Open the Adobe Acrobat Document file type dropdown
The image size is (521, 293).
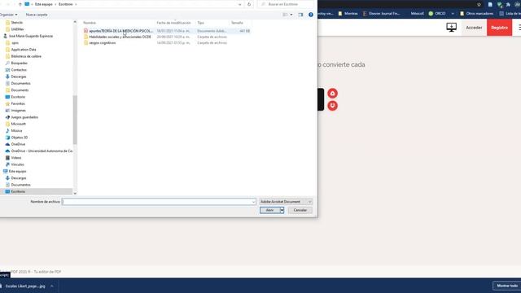286,202
